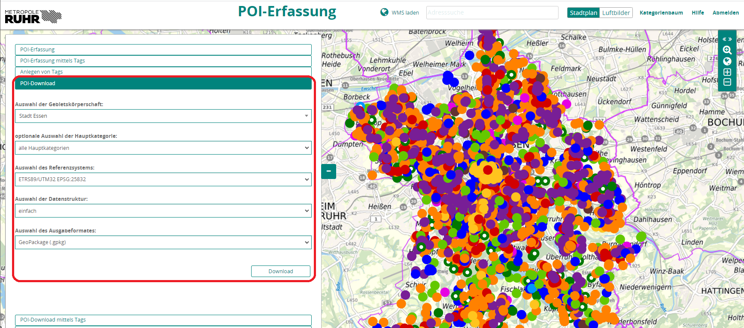Viewport: 744px width, 328px height.
Task: Open the Gebietskörperschaft dropdown showing Stadt Essen
Action: [163, 116]
